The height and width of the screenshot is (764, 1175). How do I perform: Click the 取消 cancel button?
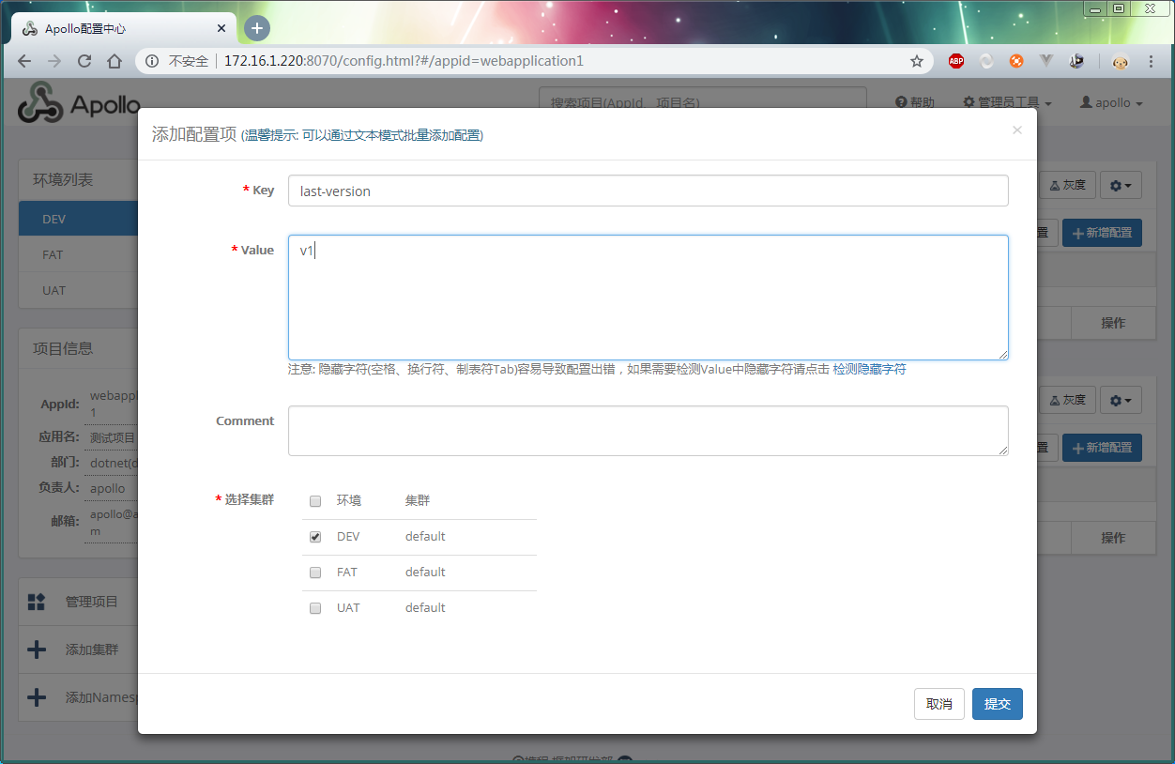939,704
